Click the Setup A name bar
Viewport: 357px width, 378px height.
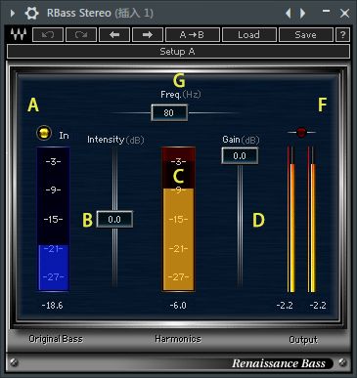(x=178, y=52)
